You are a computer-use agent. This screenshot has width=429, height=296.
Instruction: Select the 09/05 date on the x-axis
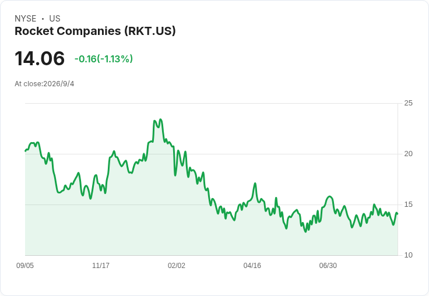[25, 266]
